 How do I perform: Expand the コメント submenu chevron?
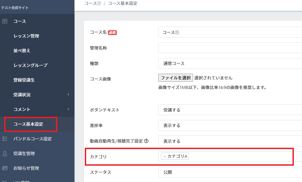[69, 109]
